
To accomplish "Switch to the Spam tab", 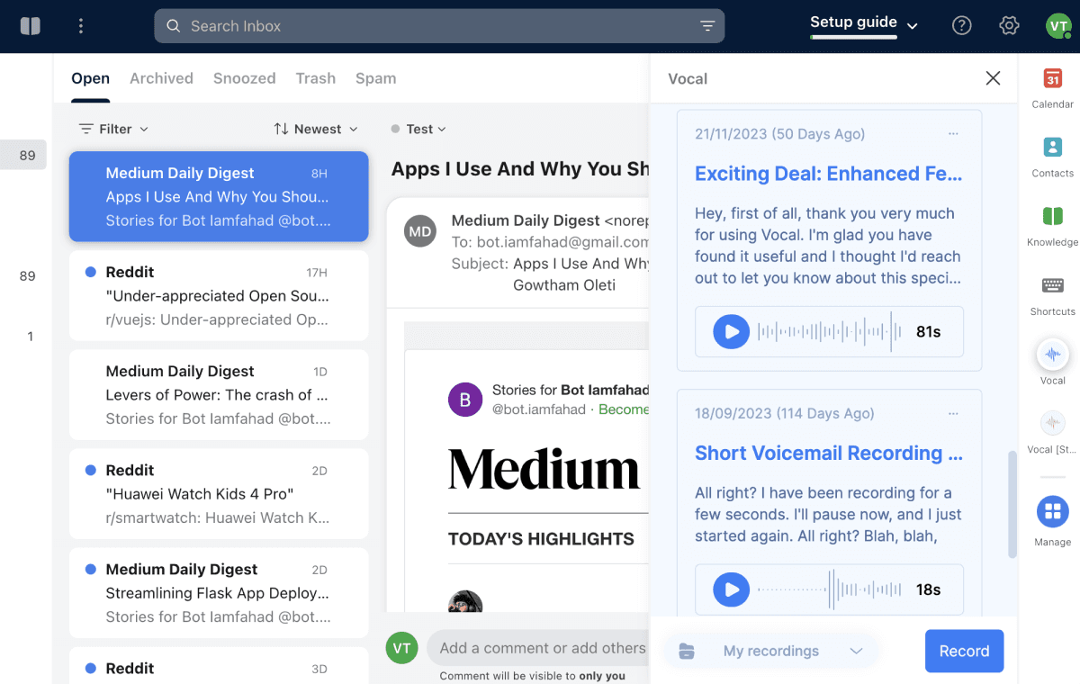I will tap(376, 78).
